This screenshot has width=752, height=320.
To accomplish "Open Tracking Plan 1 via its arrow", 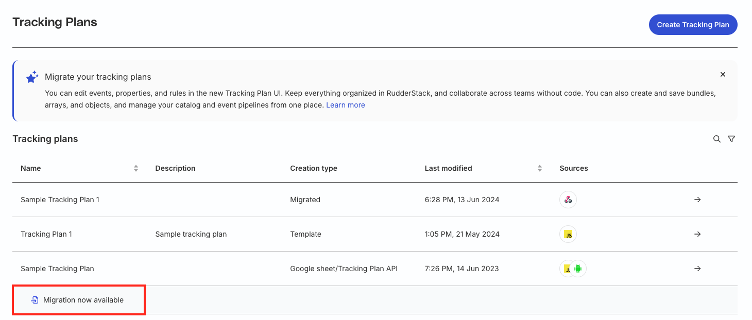I will 697,234.
